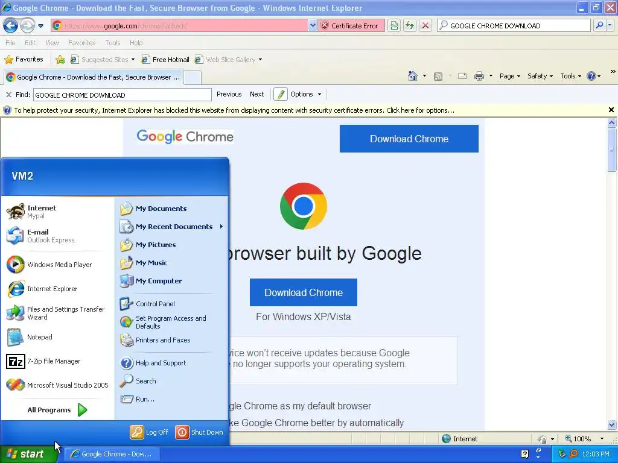Open search provider dropdown arrow
The width and height of the screenshot is (618, 463).
[610, 25]
